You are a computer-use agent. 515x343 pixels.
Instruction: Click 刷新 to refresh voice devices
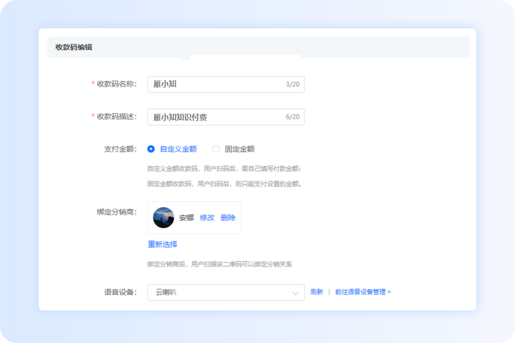coord(317,292)
